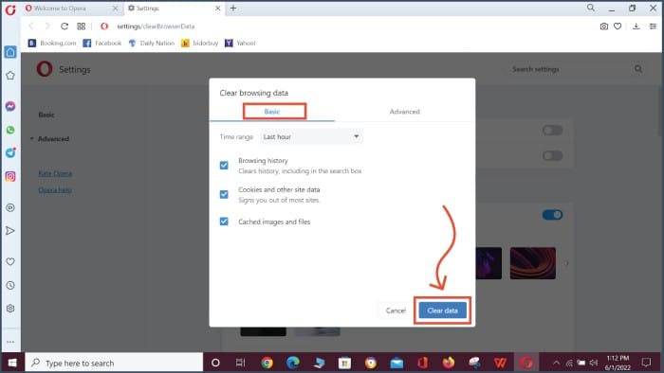Show next wallpapers with the chevron

[566, 263]
